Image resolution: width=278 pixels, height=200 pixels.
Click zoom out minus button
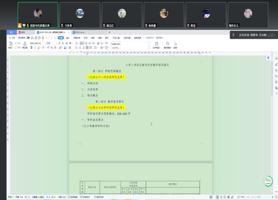point(248,197)
